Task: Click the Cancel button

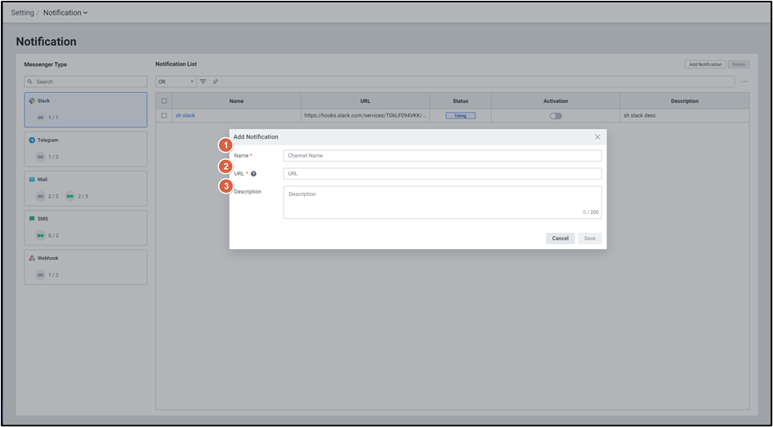Action: 560,238
